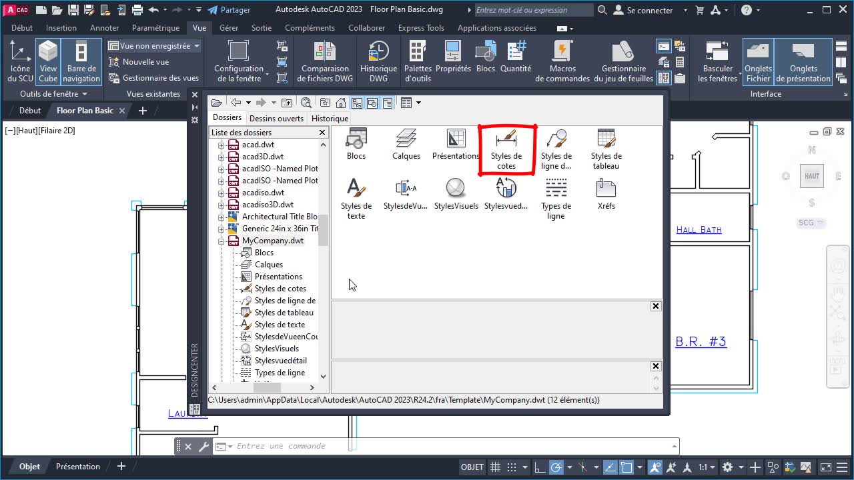Open the Palettes d'outils ribbon icon
The height and width of the screenshot is (480, 854).
(418, 61)
